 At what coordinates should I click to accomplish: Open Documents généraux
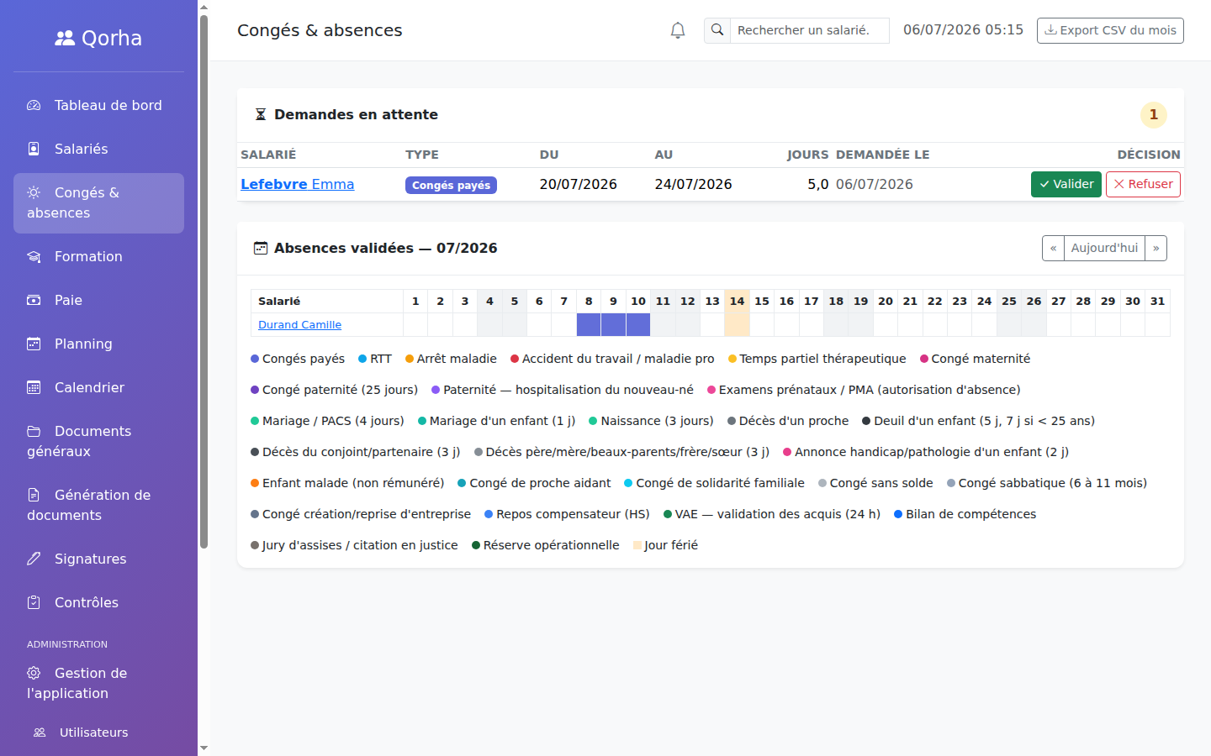coord(98,441)
